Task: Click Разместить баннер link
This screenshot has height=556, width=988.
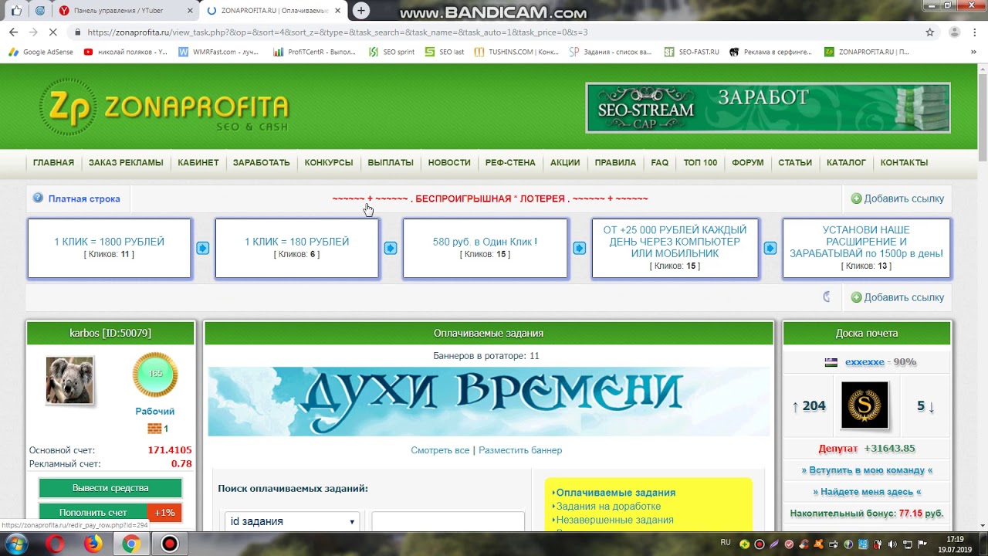Action: point(520,450)
